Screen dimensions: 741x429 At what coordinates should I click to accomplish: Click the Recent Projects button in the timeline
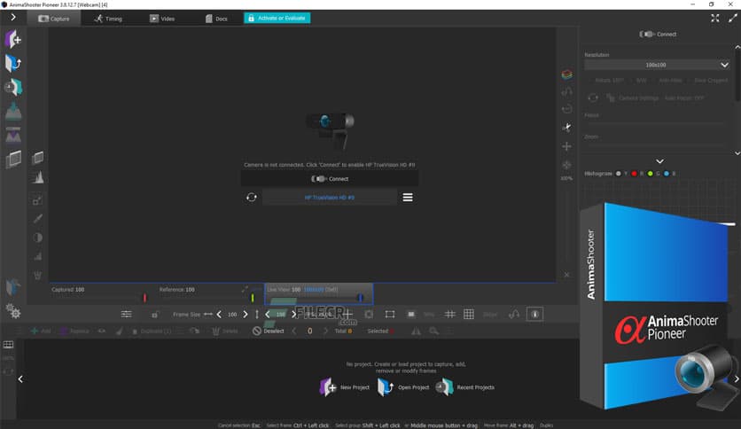click(x=465, y=387)
